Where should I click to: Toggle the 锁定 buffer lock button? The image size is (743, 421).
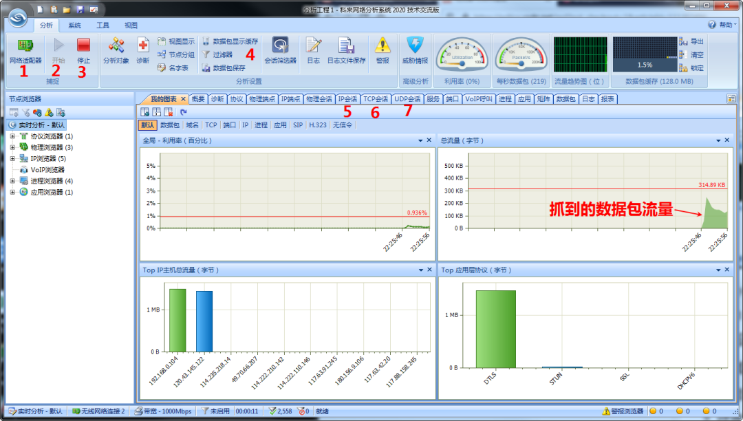692,68
